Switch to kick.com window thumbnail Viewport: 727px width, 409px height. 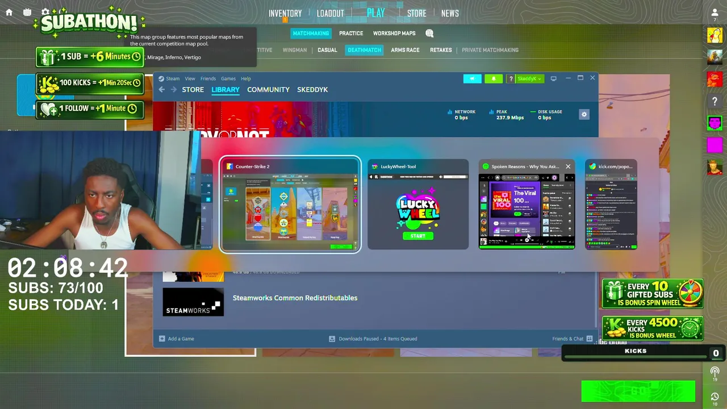611,204
